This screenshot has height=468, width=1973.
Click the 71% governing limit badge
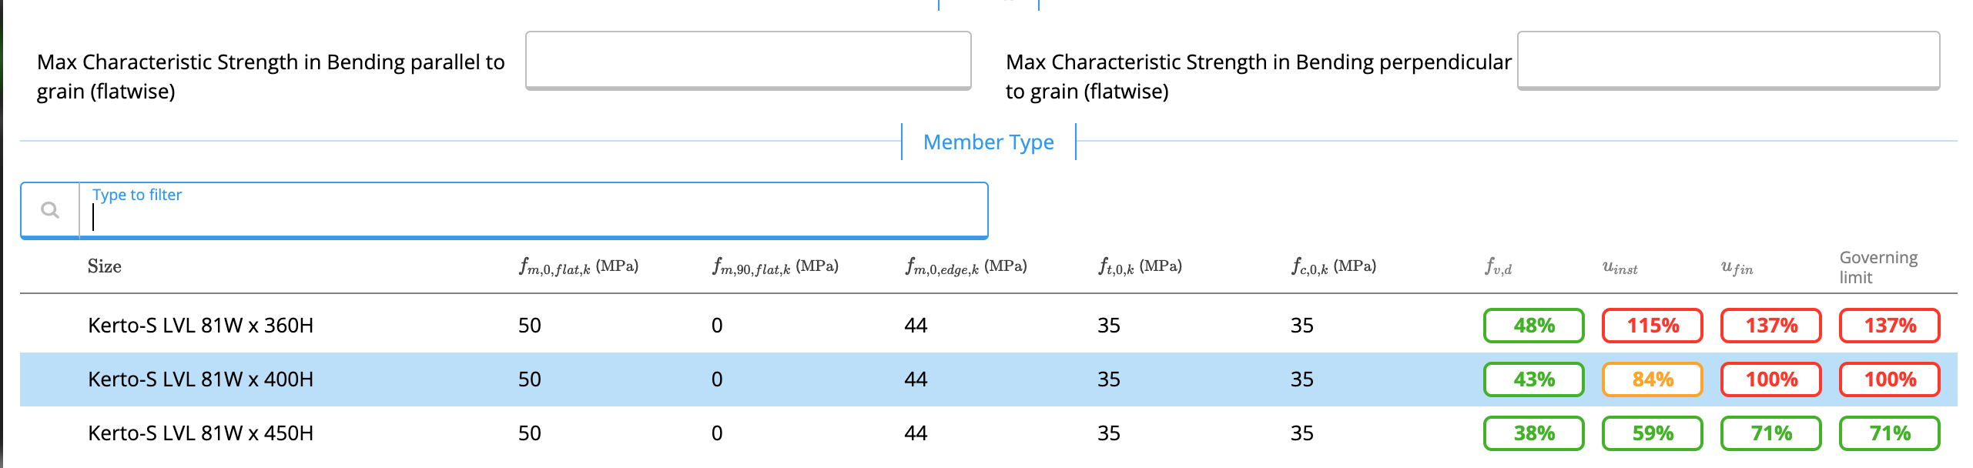tap(1889, 433)
